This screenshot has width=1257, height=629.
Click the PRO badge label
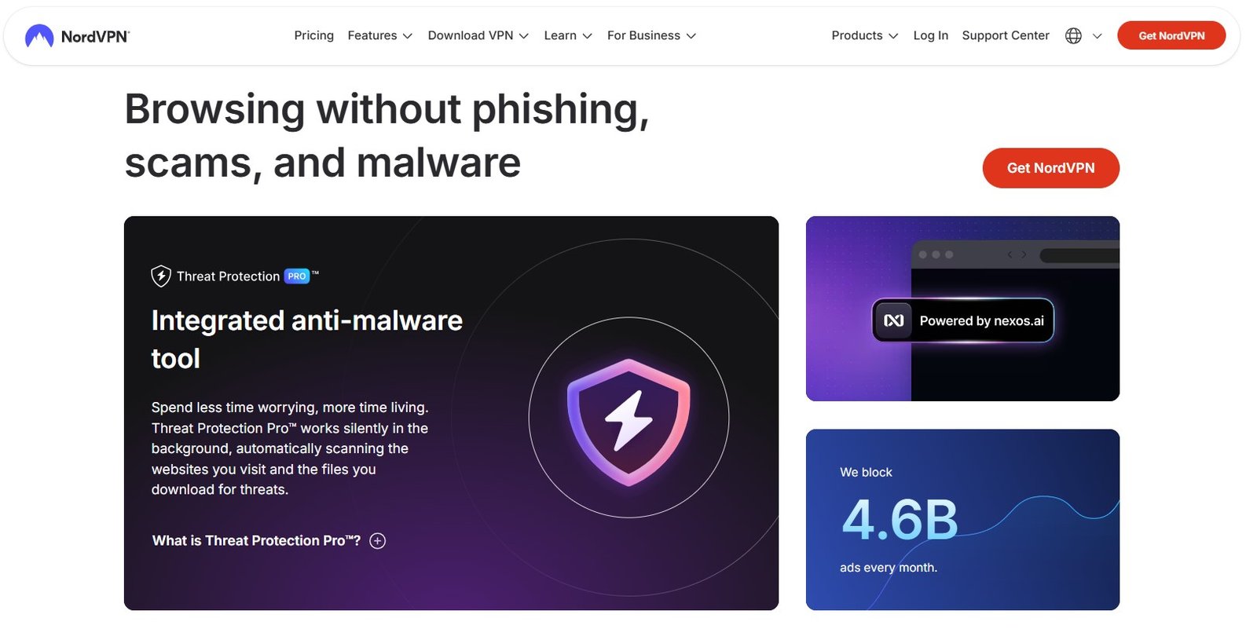tap(297, 276)
